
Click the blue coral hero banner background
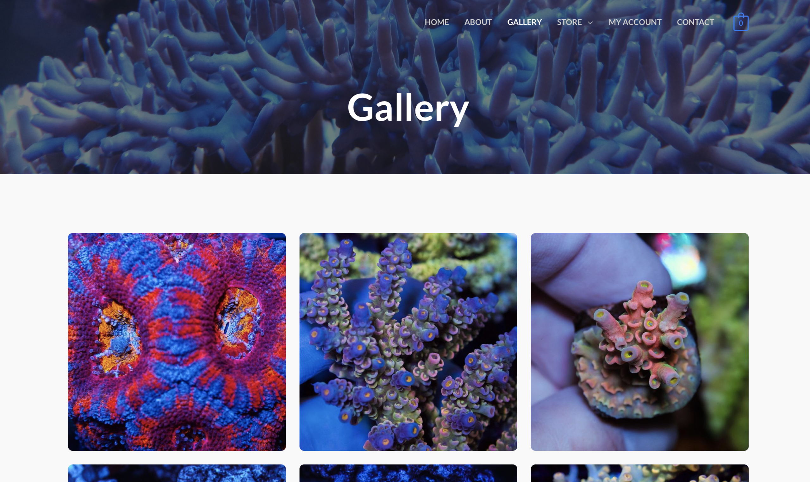[195, 97]
